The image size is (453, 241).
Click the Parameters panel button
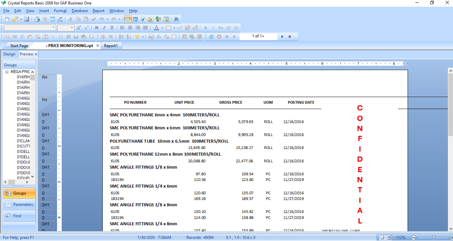point(19,205)
